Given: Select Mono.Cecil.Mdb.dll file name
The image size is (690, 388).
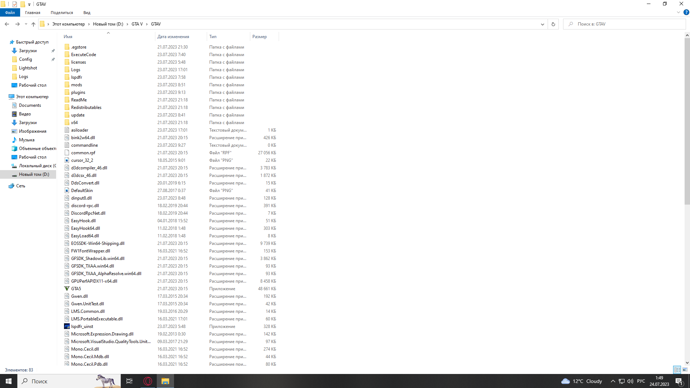Looking at the screenshot, I should pos(90,357).
